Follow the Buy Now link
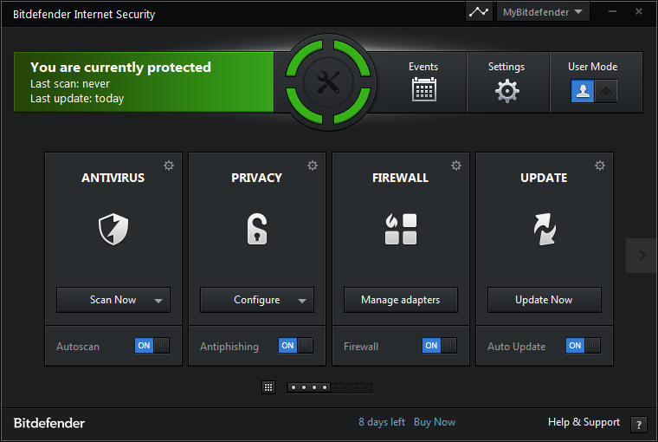Screen dimensions: 658x442 [435, 422]
